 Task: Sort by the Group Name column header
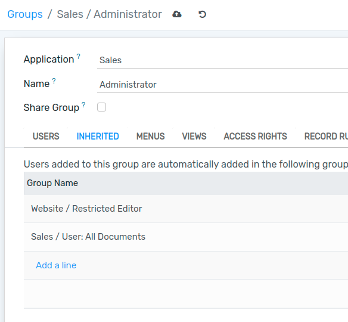[x=52, y=183]
